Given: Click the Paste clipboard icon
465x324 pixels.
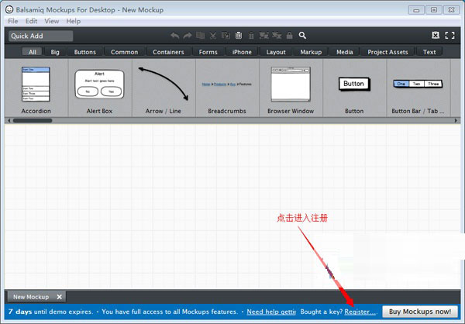Looking at the screenshot, I should tap(239, 36).
